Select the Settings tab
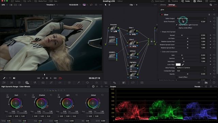 pyautogui.click(x=172, y=5)
